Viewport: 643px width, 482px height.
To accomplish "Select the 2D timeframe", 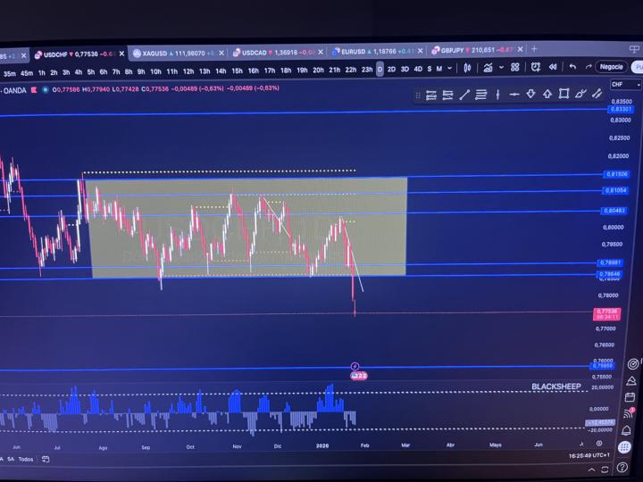I will 392,70.
